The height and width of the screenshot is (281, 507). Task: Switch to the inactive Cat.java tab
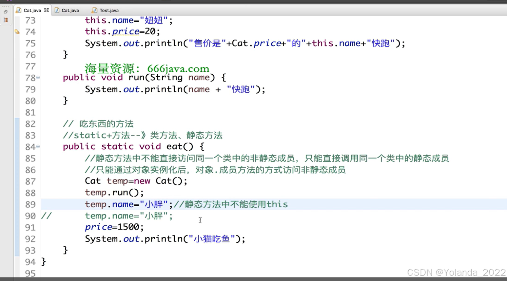click(x=67, y=10)
